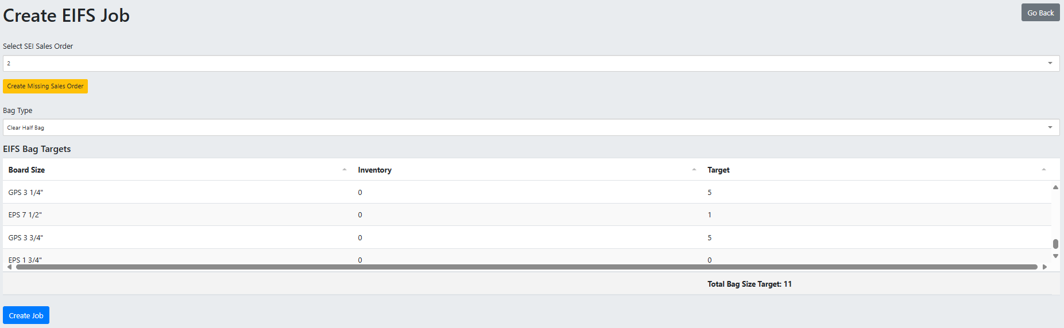Click the Inventory column sort arrow icon
The width and height of the screenshot is (1064, 328).
tap(694, 170)
